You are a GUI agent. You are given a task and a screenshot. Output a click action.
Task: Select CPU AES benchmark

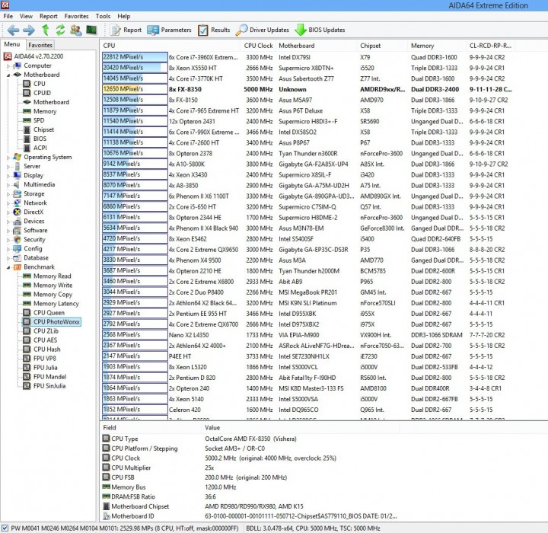click(45, 340)
